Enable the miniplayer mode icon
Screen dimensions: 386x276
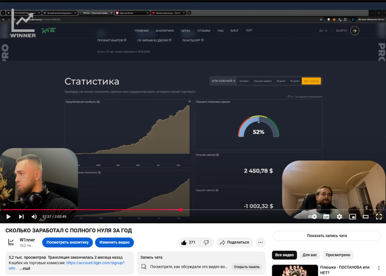click(352, 216)
